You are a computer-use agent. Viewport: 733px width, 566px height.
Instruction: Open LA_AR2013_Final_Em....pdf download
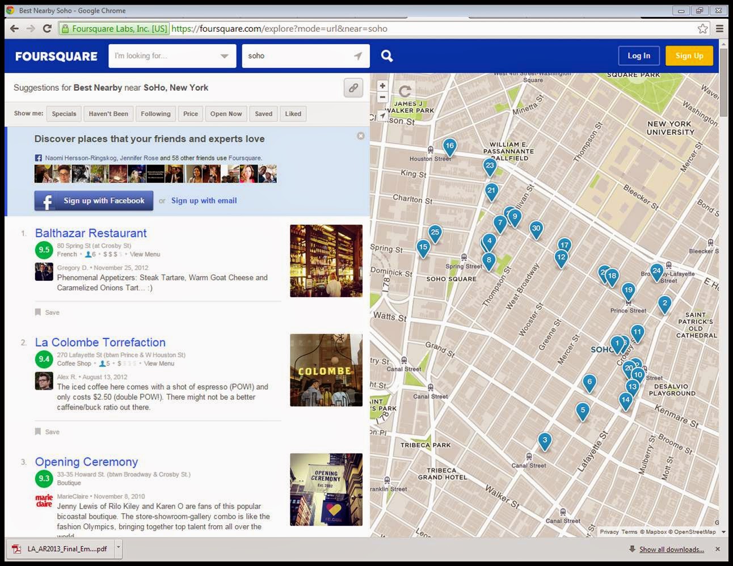(x=61, y=549)
